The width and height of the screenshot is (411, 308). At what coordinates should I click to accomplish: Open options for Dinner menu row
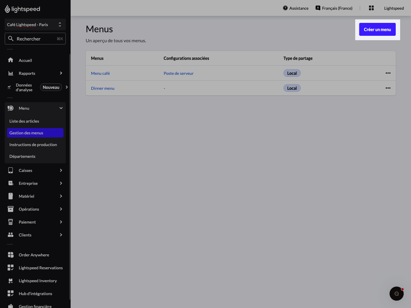click(x=388, y=88)
